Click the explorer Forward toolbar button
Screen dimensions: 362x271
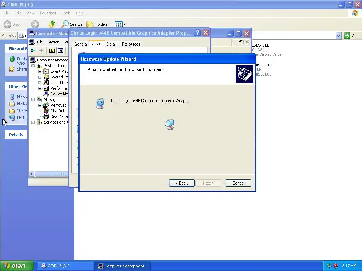[35, 24]
